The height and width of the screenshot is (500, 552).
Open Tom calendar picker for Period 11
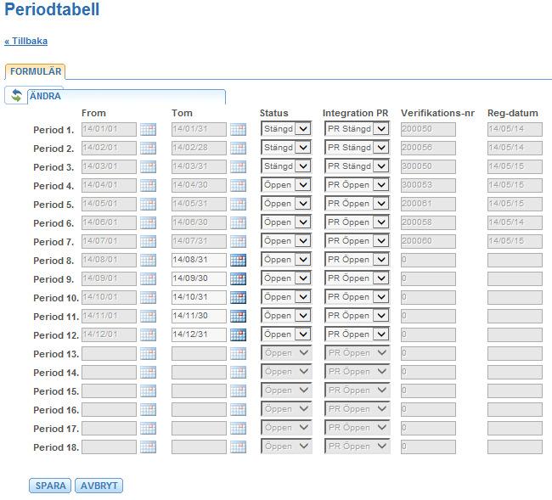coord(239,316)
